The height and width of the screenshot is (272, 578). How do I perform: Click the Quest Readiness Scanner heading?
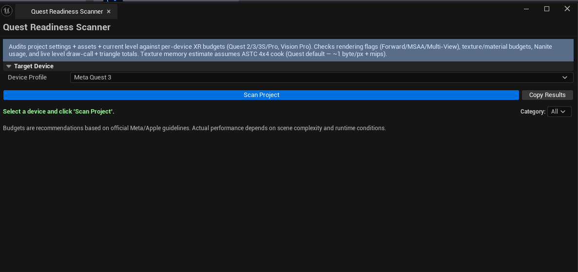[x=57, y=27]
